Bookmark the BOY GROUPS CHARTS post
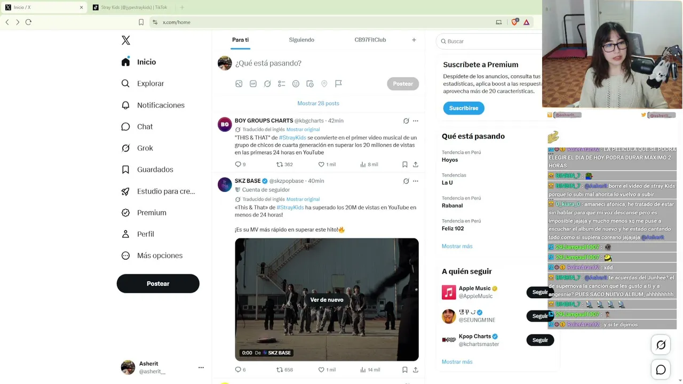 tap(405, 164)
